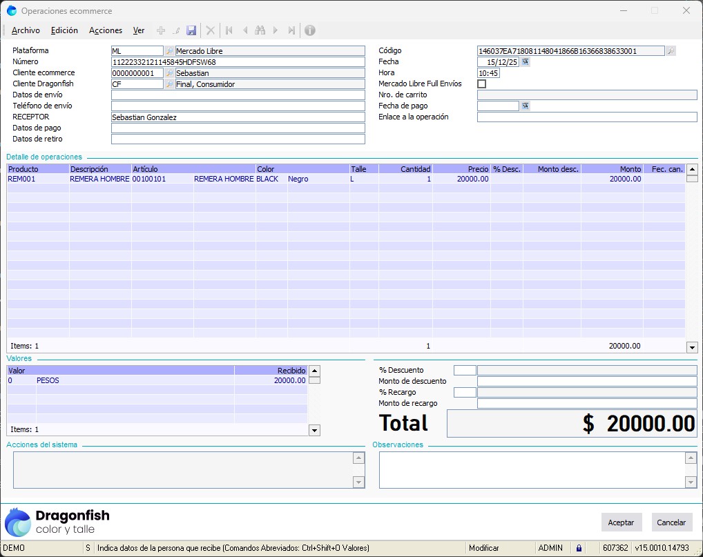The image size is (703, 557).
Task: Click the binoculars search icon in toolbar
Action: (x=260, y=30)
